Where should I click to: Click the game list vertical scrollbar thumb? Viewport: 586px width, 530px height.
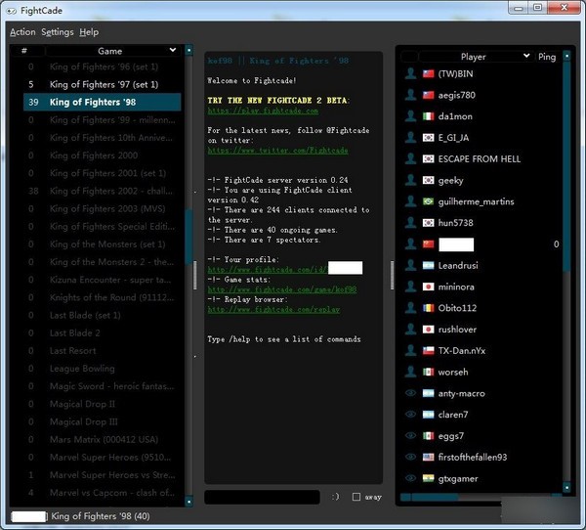tap(188, 238)
